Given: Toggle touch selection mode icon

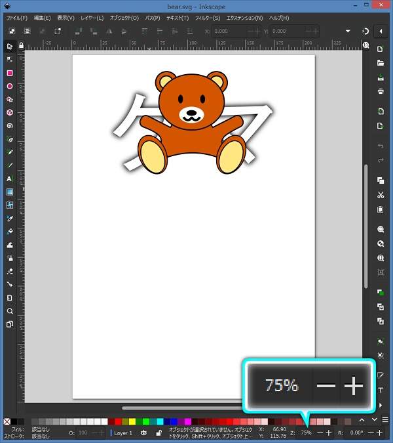Looking at the screenshot, I should coord(58,31).
